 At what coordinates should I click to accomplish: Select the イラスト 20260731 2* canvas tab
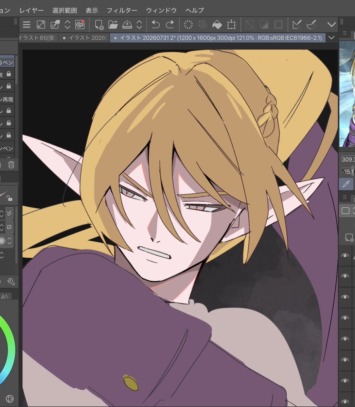pyautogui.click(x=218, y=38)
